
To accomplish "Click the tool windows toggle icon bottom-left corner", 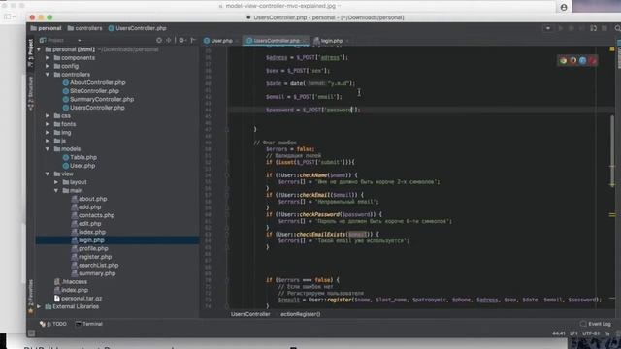I will click(31, 333).
